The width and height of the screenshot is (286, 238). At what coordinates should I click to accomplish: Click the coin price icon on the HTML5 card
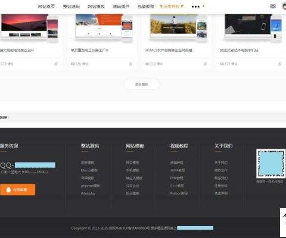(205, 64)
